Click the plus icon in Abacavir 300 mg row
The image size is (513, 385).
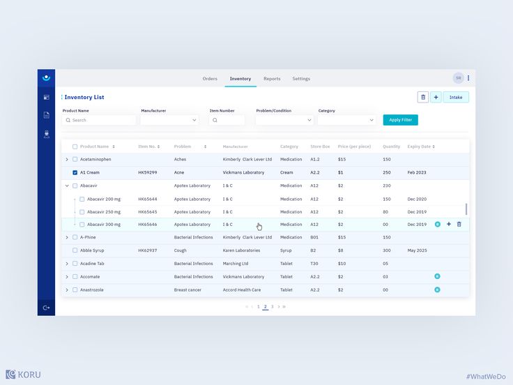448,225
